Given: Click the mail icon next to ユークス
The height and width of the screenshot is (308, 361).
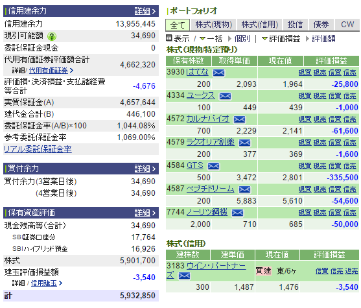Looking at the screenshot, I should click(x=225, y=96).
